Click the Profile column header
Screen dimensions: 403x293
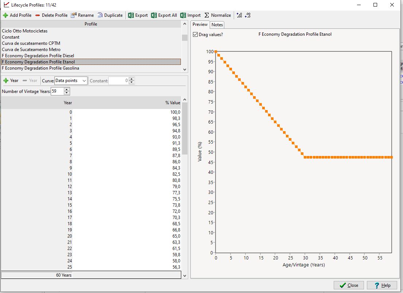[91, 24]
